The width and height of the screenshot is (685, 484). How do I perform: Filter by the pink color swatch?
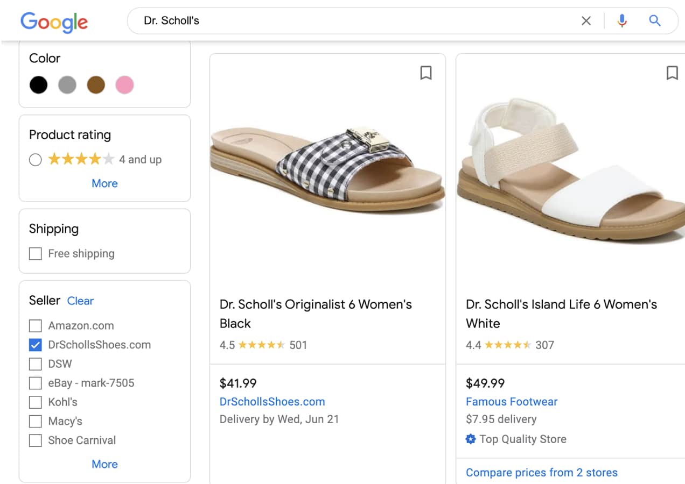[124, 85]
